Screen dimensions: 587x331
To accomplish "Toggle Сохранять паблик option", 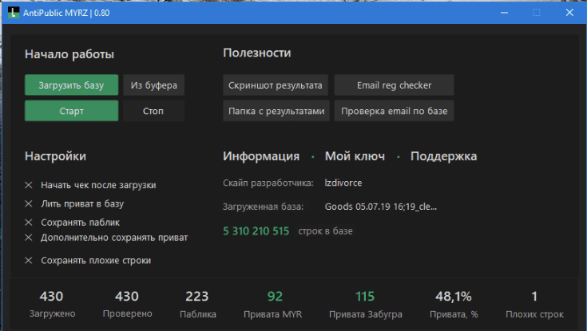I will coord(72,223).
